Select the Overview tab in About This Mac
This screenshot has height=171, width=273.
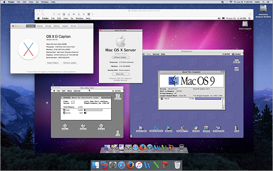(31, 26)
